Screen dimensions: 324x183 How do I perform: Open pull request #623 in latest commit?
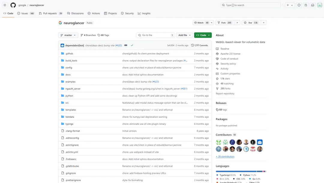point(118,45)
